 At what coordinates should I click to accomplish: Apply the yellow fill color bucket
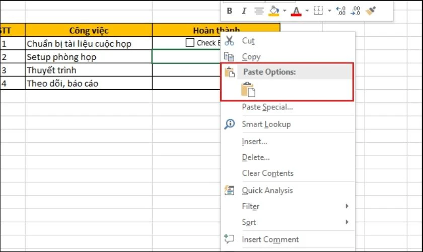pyautogui.click(x=274, y=11)
